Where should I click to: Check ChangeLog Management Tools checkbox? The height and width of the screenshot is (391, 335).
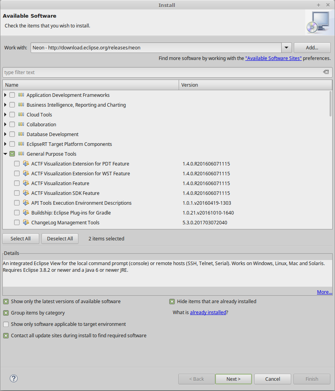pyautogui.click(x=17, y=222)
